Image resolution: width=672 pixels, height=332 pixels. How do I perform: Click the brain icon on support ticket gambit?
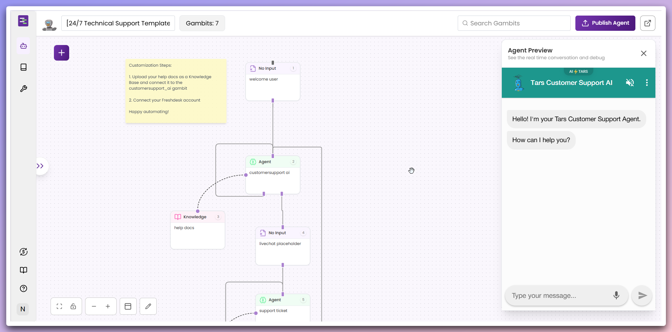point(263,300)
